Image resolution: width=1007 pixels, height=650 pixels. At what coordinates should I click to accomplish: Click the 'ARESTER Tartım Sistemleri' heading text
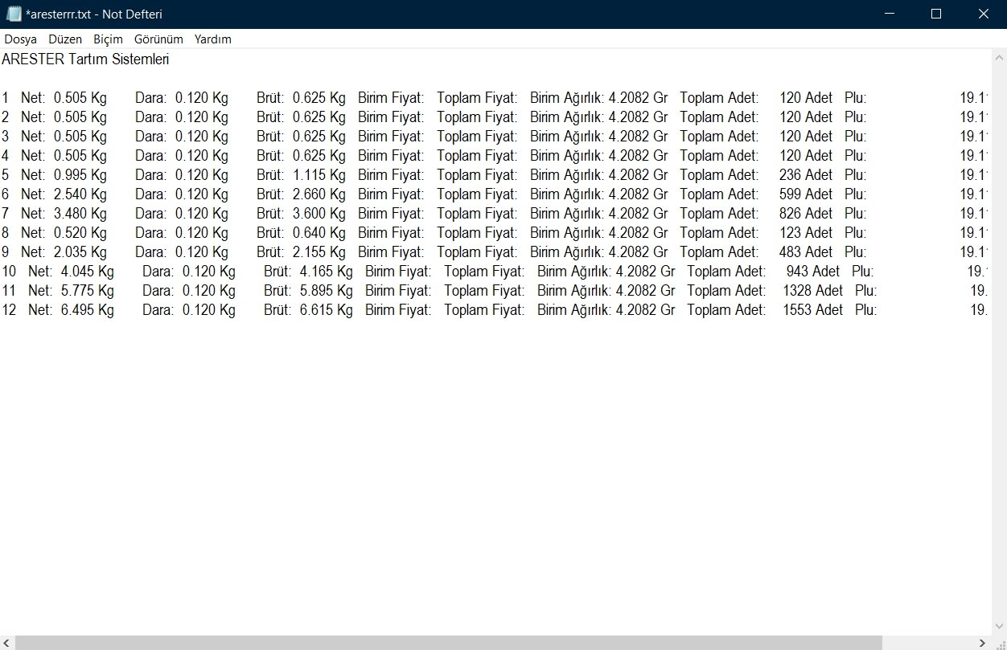point(85,59)
